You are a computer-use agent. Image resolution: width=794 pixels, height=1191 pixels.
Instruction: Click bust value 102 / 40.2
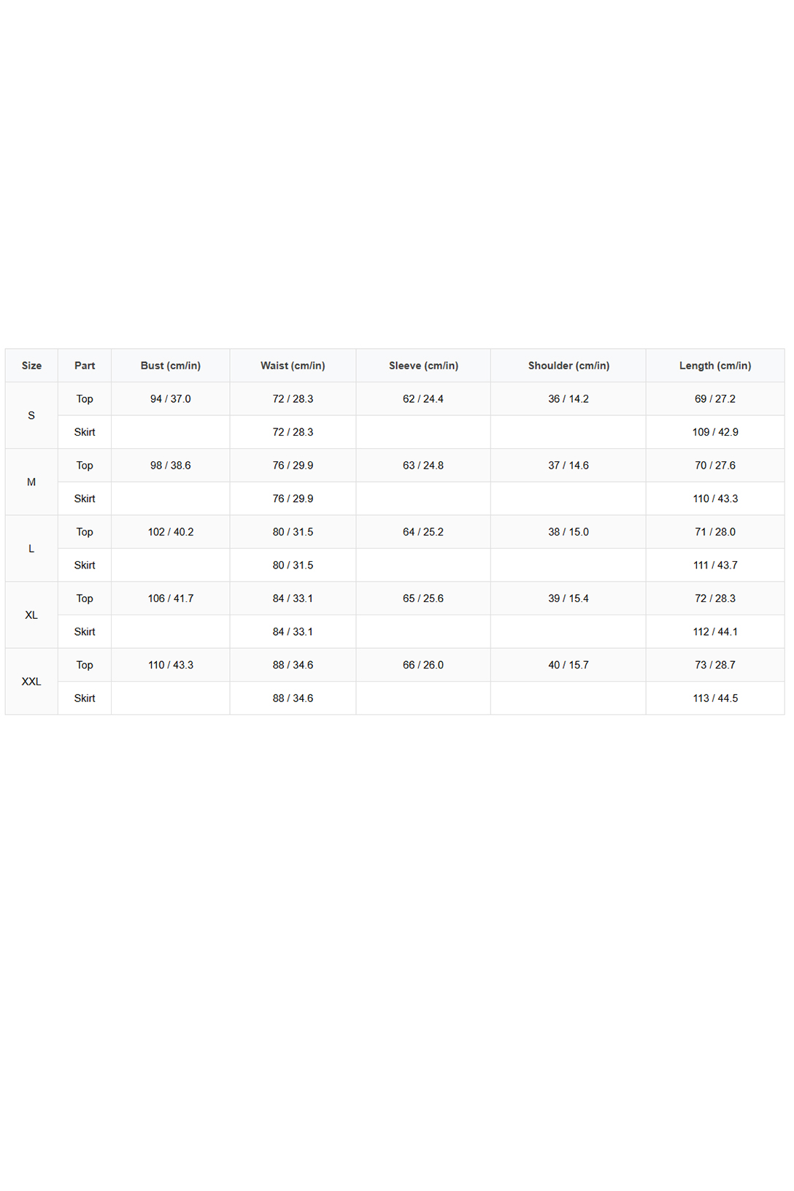tap(171, 532)
